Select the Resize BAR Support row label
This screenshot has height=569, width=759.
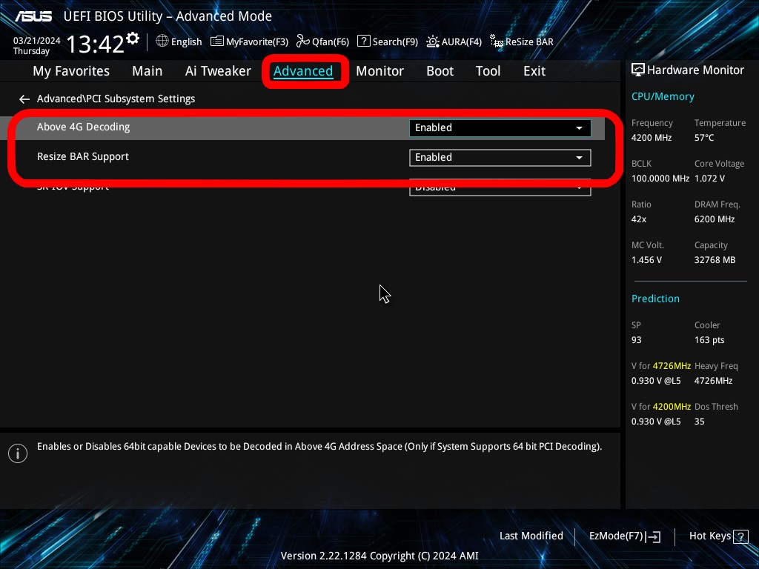[83, 157]
